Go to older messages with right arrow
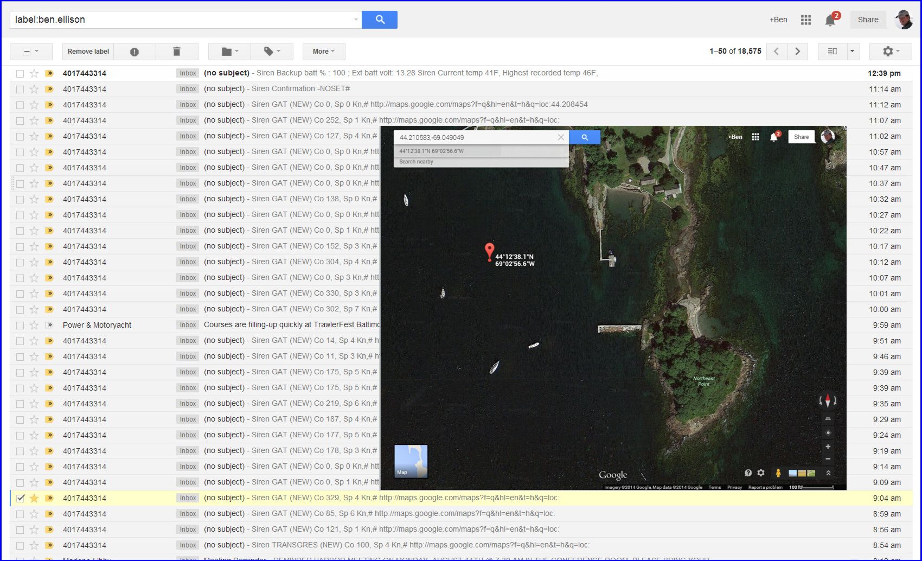 (797, 52)
